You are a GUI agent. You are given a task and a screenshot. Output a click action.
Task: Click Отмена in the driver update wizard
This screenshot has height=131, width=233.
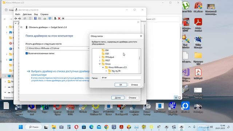point(132,98)
